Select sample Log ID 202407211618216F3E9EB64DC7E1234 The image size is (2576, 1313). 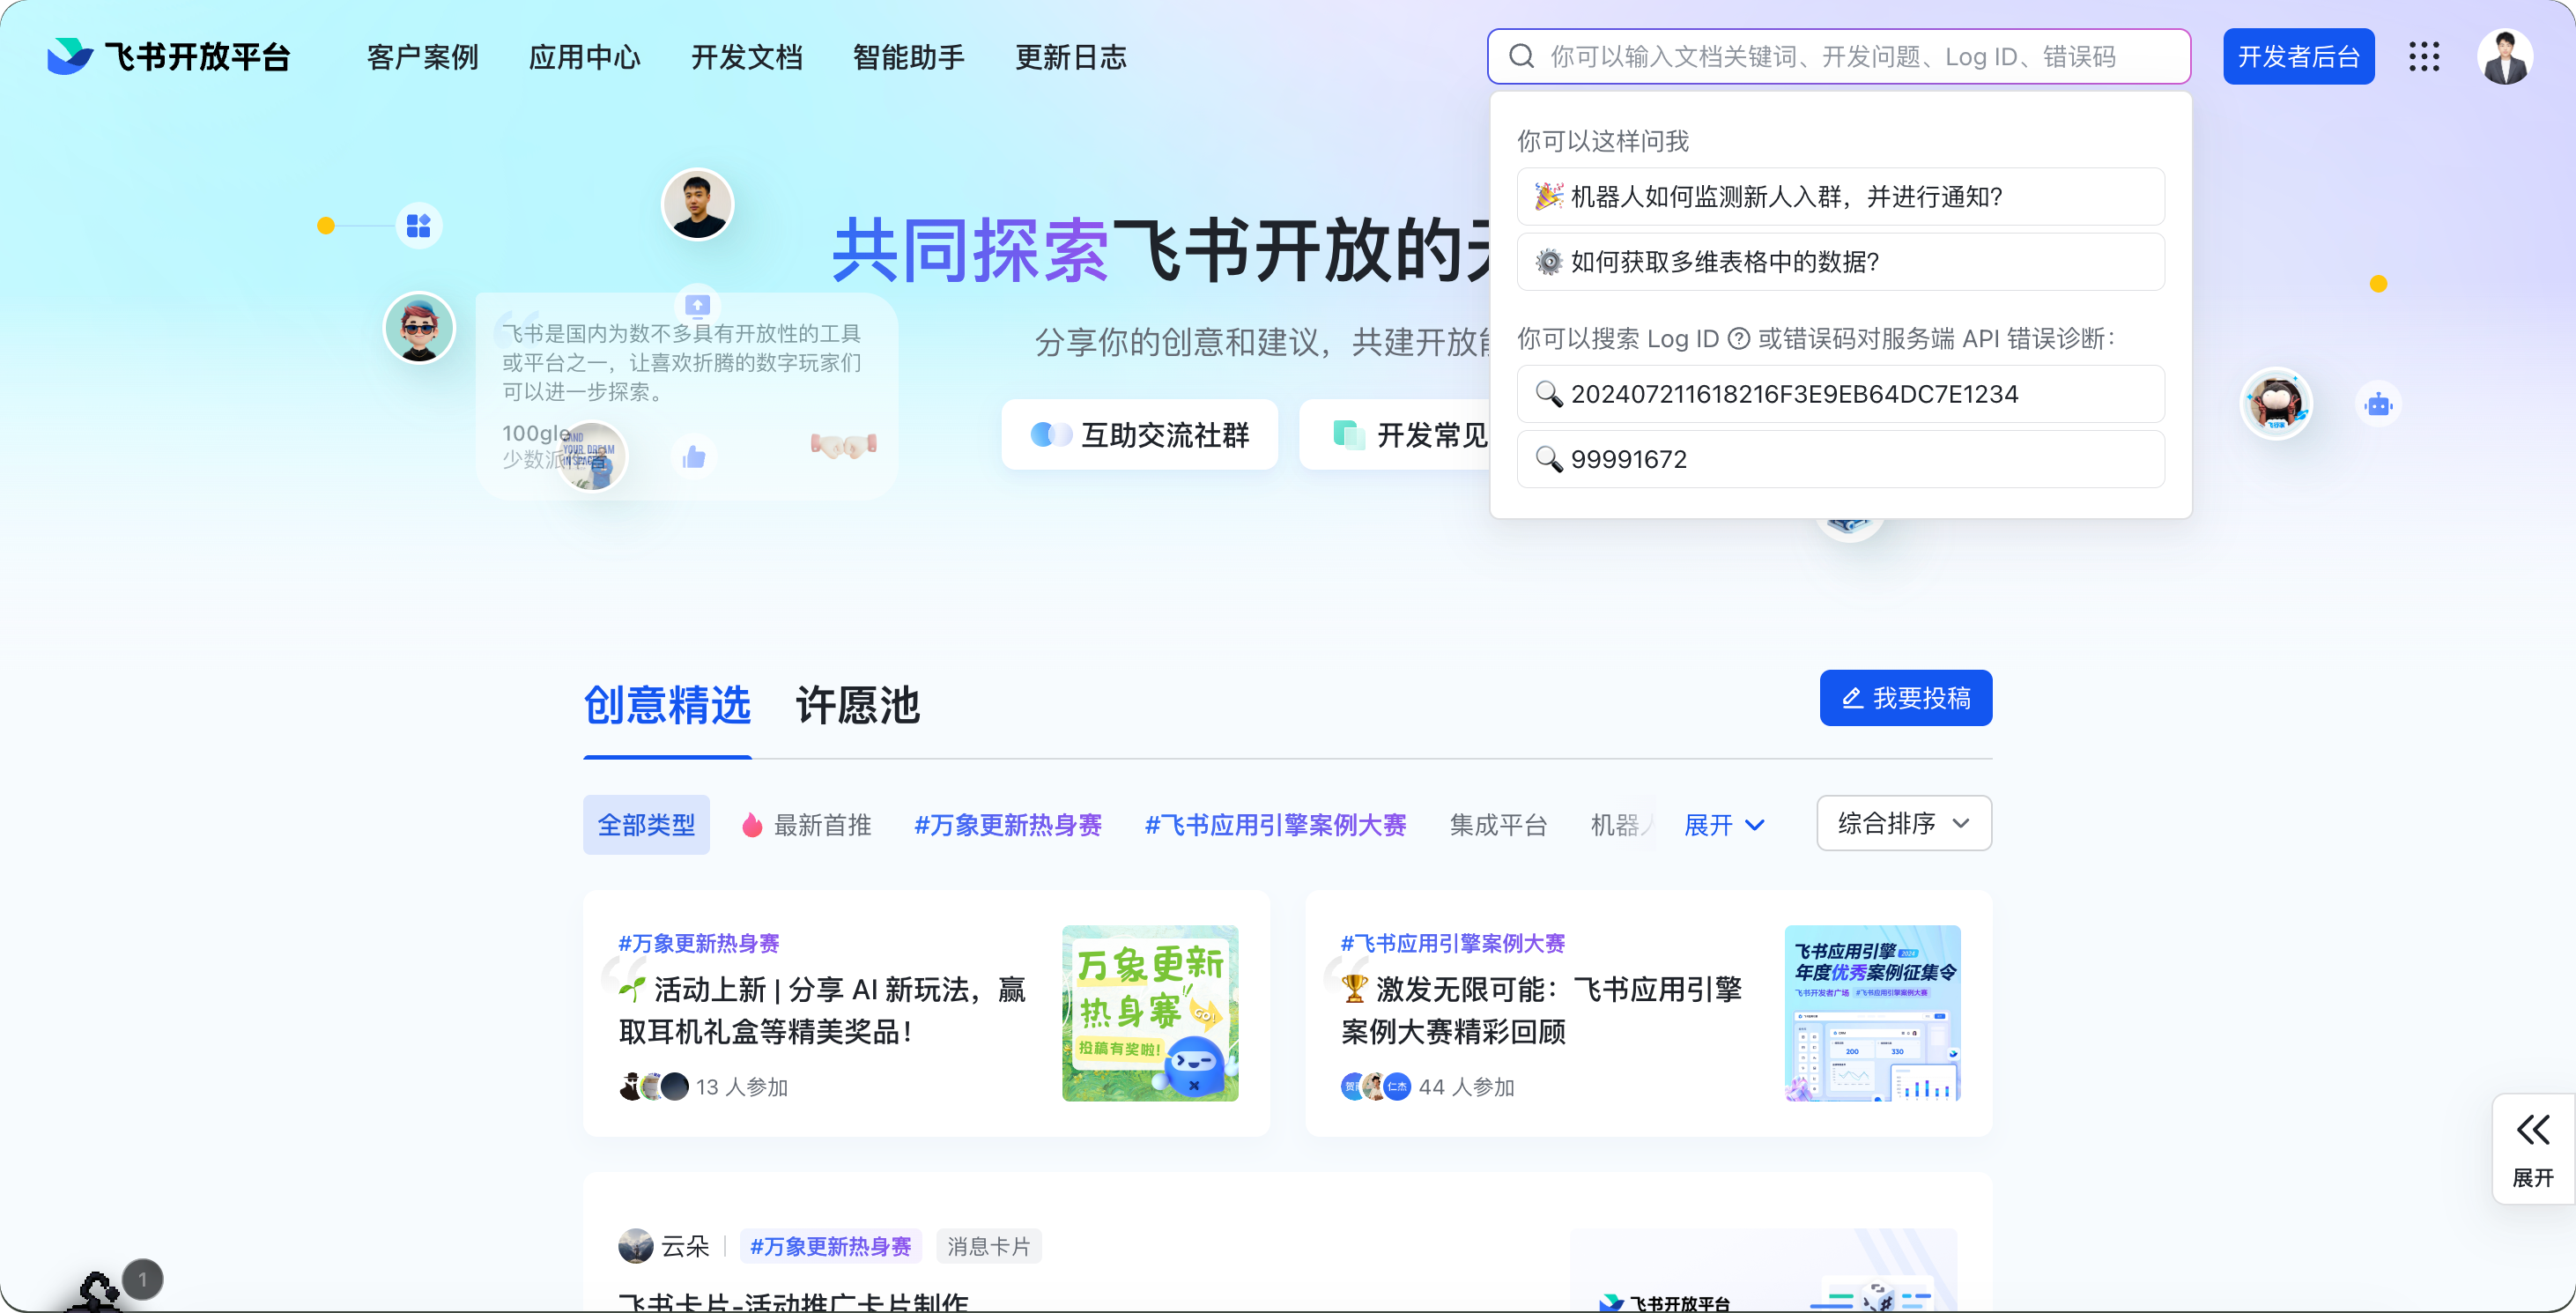(1840, 394)
